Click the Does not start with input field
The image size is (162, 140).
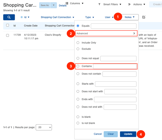tap(120, 92)
